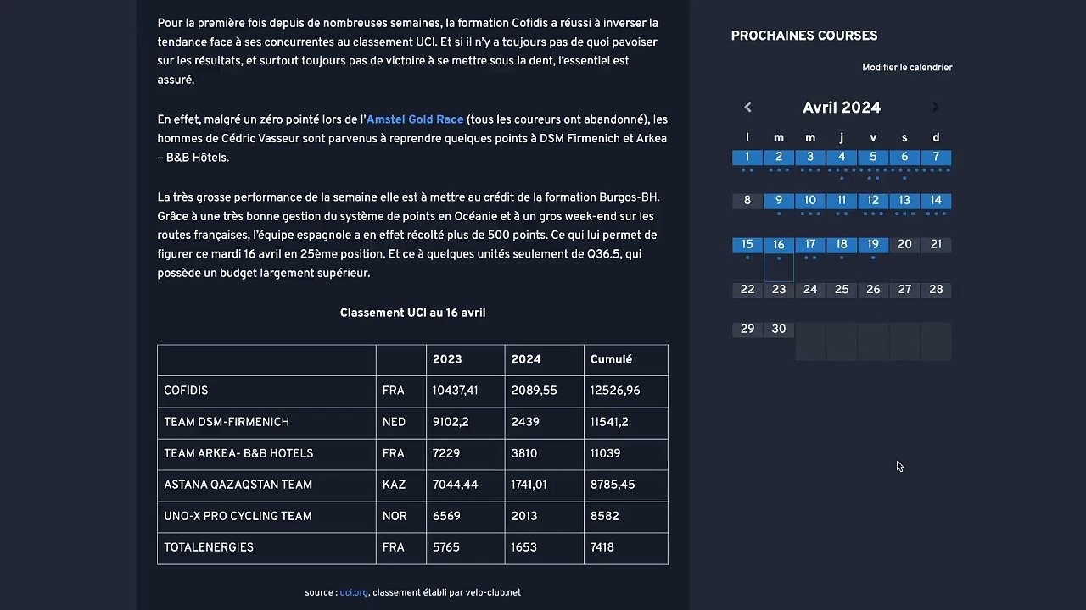Click the Avril 2024 month title
The width and height of the screenshot is (1086, 610).
click(842, 108)
